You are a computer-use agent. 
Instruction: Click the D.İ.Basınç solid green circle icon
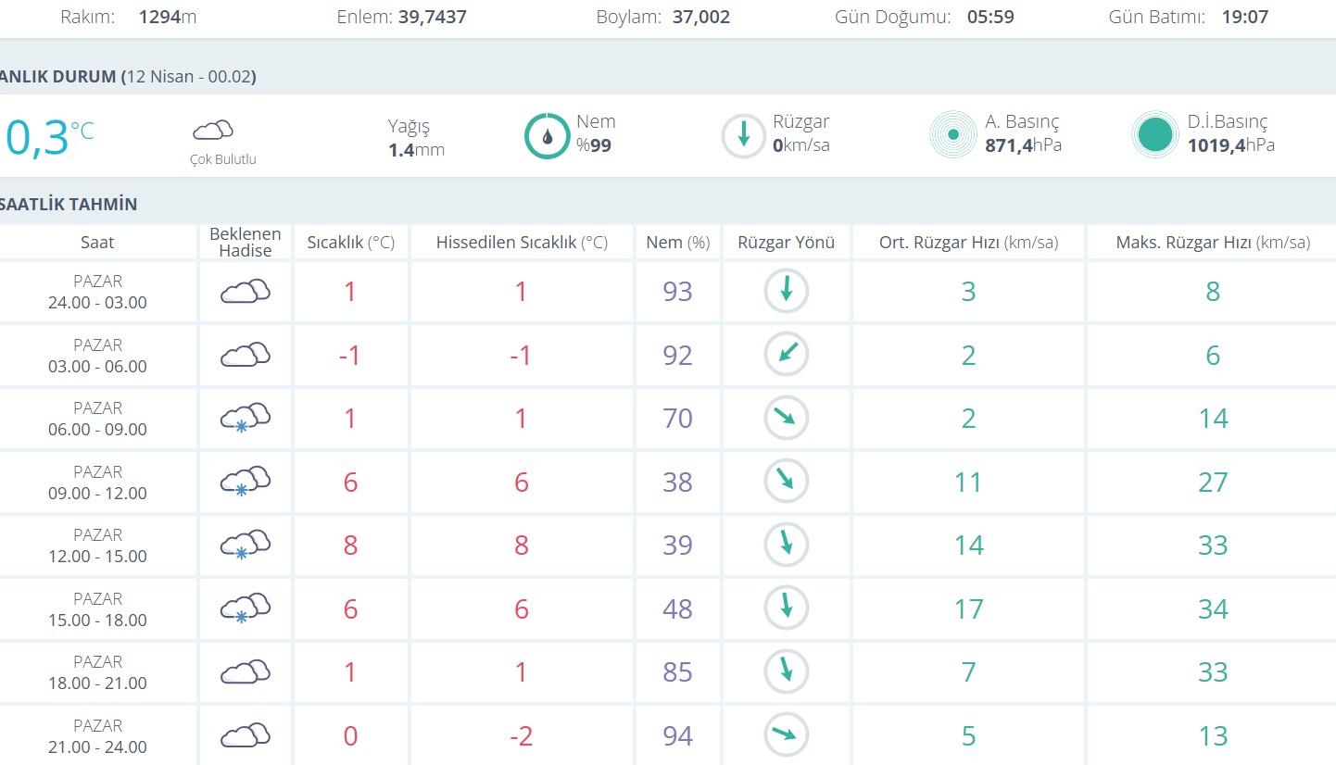1154,136
